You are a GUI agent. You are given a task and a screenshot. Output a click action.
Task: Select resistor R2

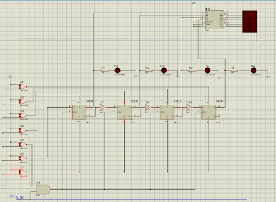click(149, 71)
